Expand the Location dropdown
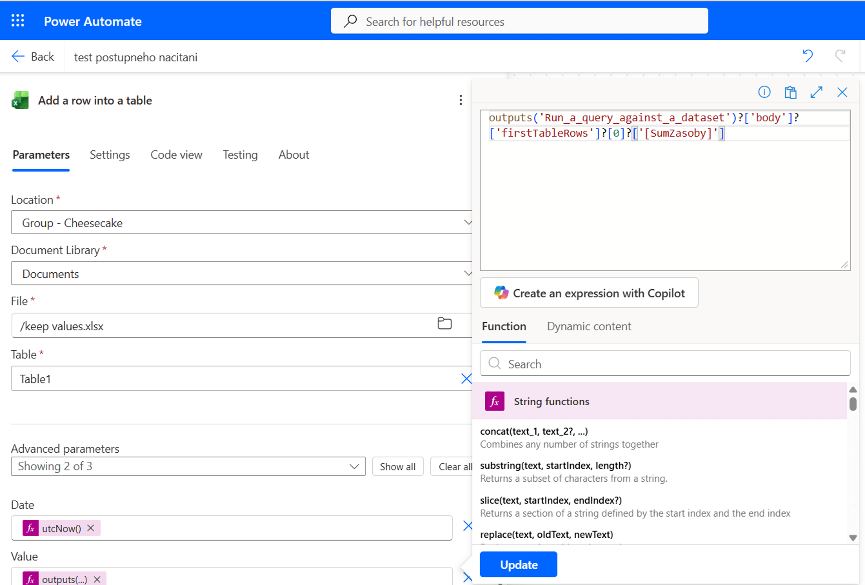This screenshot has height=585, width=865. (467, 222)
